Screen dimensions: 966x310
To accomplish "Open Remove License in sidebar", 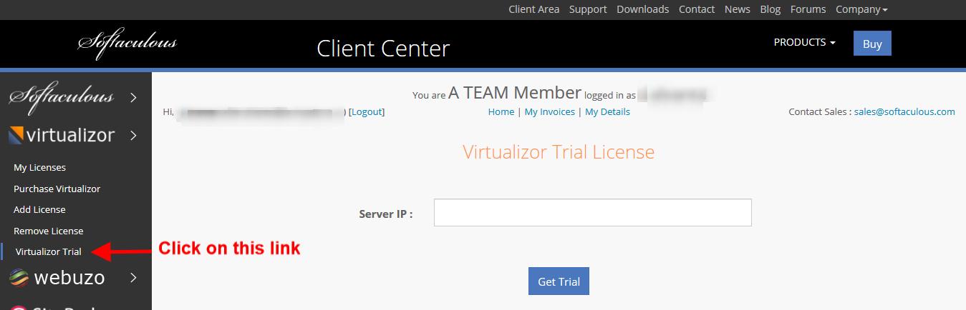I will tap(49, 231).
